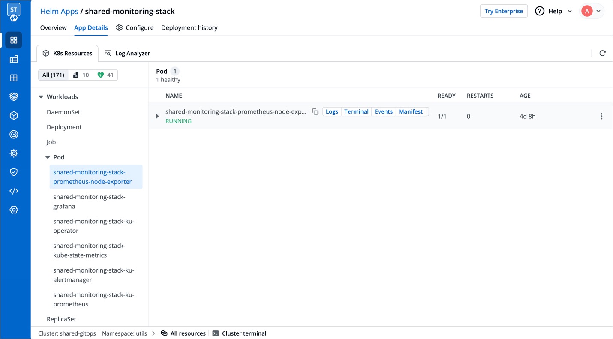Open the Security shield icon in sidebar
This screenshot has width=613, height=339.
pyautogui.click(x=14, y=172)
